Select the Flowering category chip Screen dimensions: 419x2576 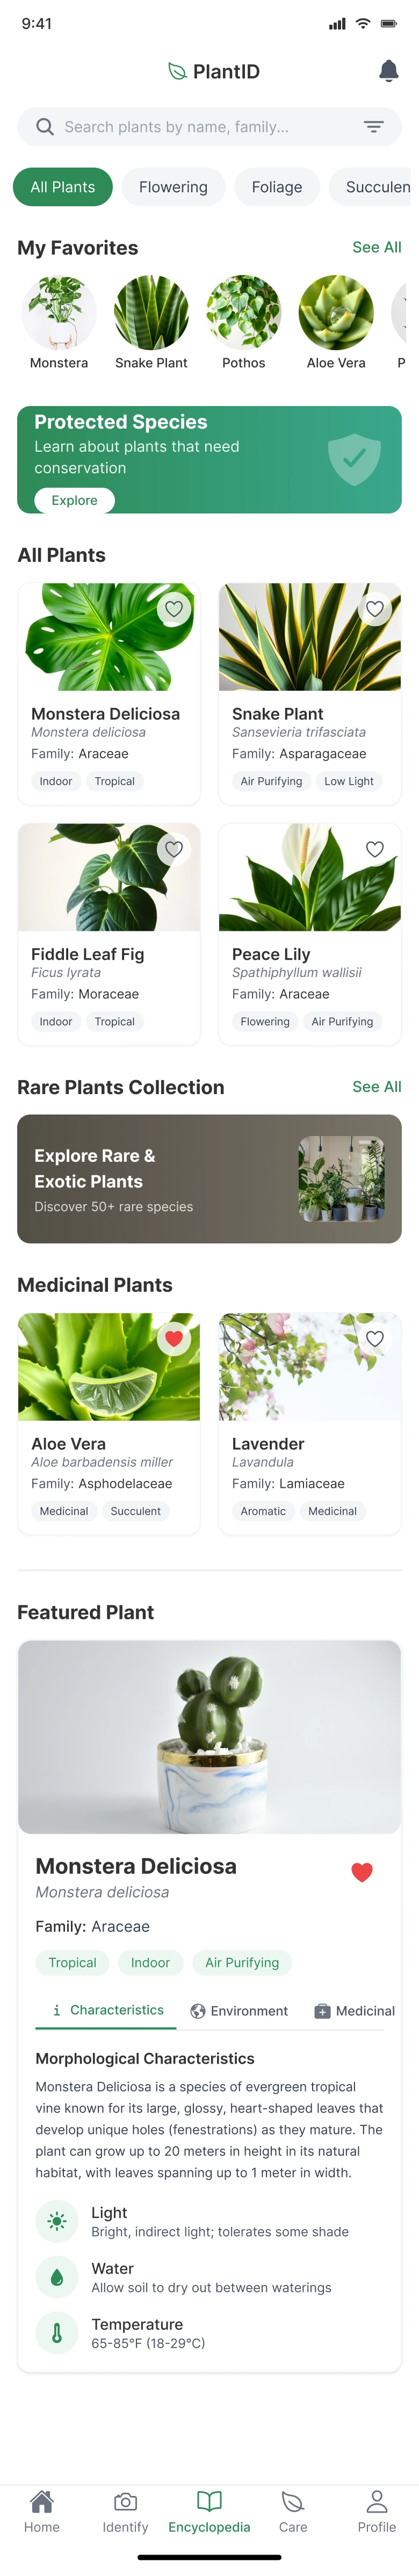tap(173, 187)
